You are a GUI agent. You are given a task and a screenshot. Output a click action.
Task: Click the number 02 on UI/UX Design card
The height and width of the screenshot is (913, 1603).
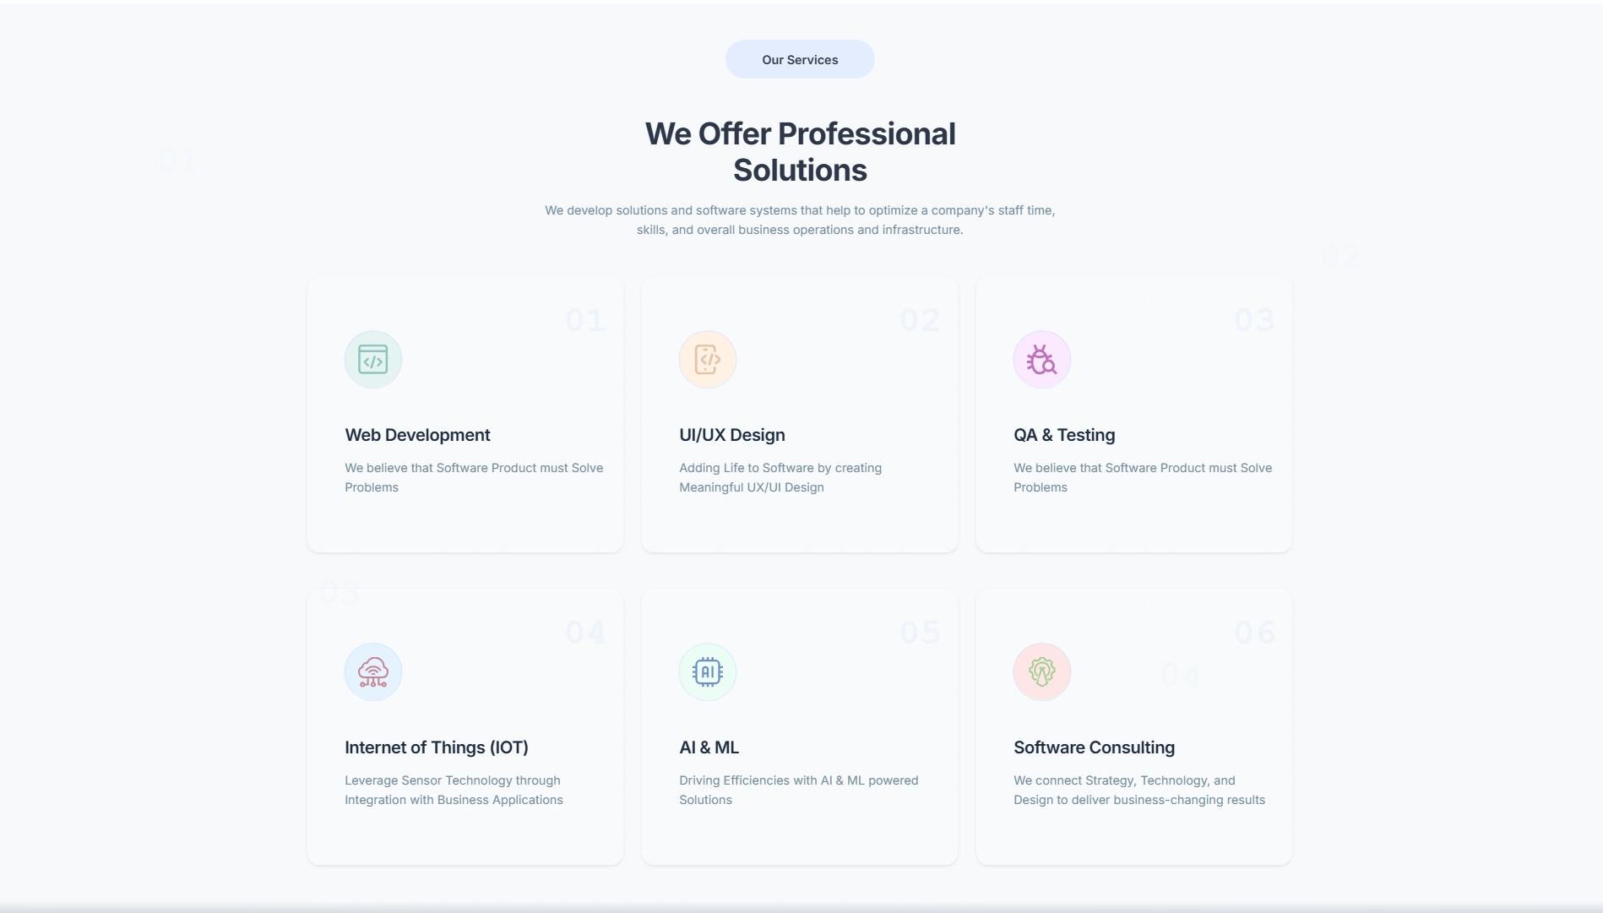[920, 320]
